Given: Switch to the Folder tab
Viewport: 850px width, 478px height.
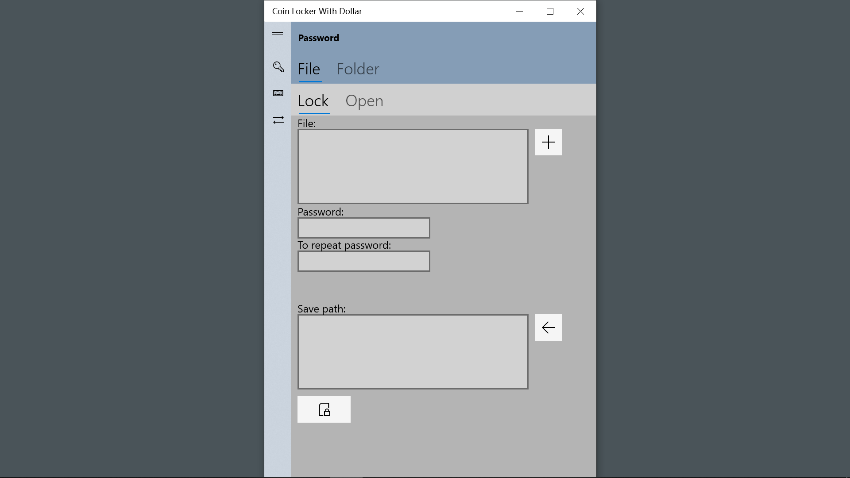Looking at the screenshot, I should click(358, 69).
